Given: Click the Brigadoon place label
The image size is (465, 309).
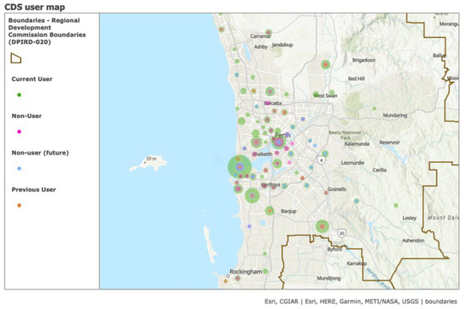Looking at the screenshot, I should tap(364, 60).
